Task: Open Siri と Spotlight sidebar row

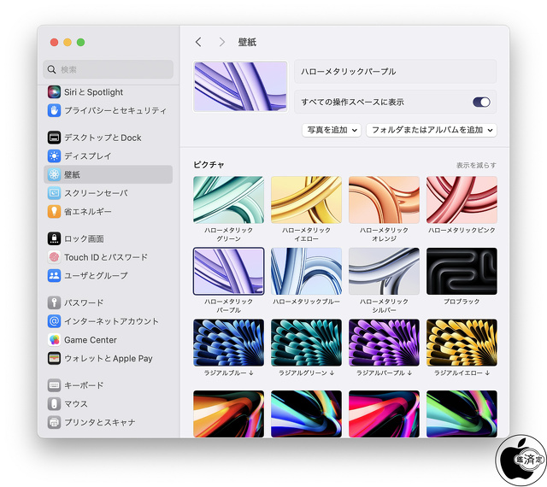Action: pyautogui.click(x=109, y=92)
